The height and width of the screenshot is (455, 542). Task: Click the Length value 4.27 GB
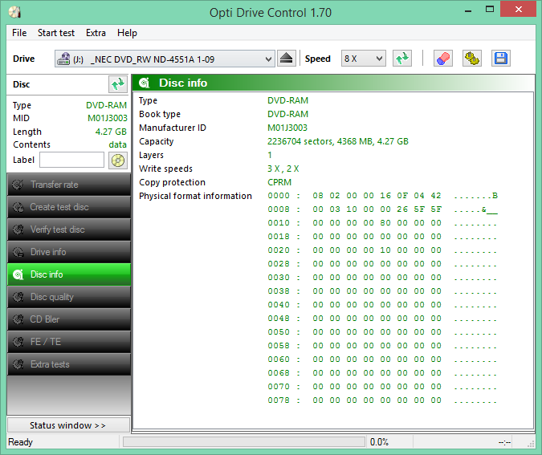click(111, 132)
